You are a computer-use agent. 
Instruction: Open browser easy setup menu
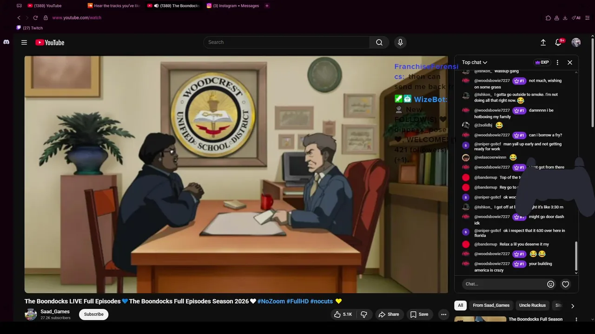588,18
